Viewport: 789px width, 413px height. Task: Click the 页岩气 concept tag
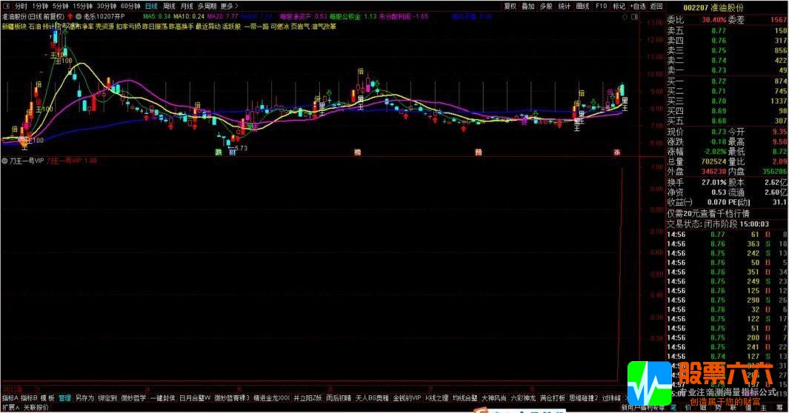[300, 26]
